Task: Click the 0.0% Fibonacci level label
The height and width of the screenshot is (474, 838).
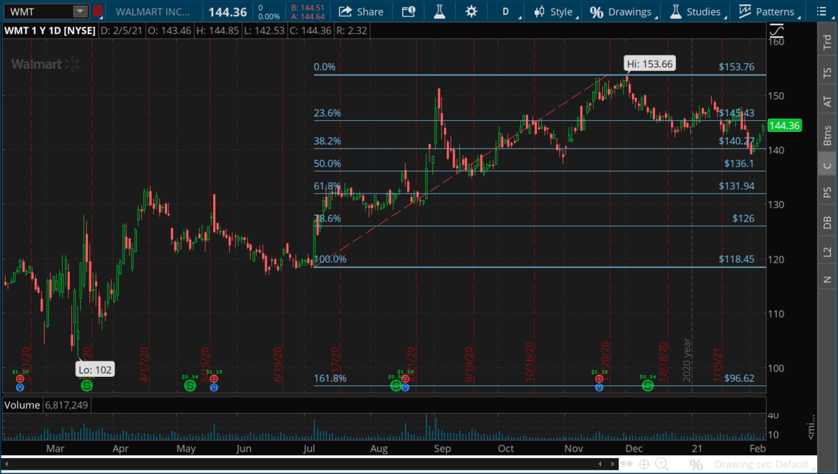Action: pos(325,68)
